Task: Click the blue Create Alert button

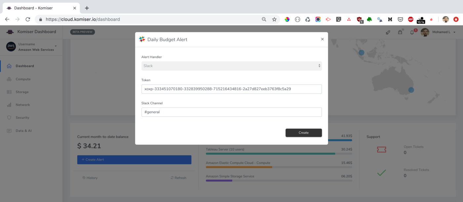Action: pyautogui.click(x=134, y=160)
